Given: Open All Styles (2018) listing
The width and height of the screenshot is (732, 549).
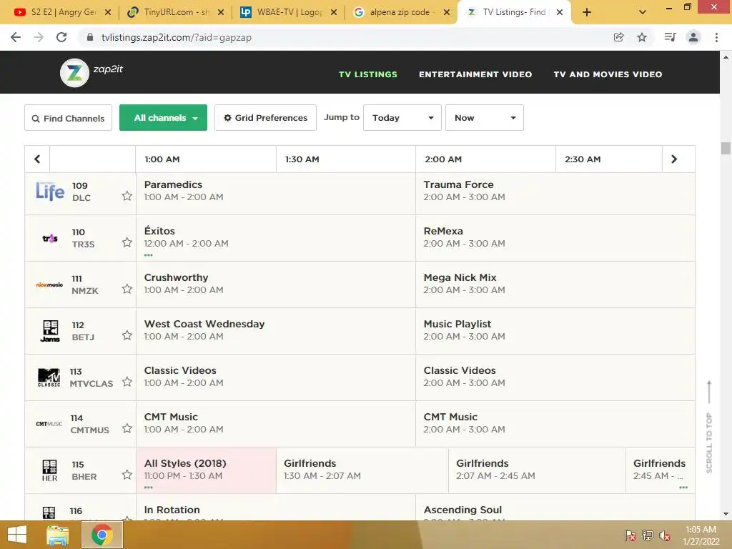Looking at the screenshot, I should click(206, 470).
